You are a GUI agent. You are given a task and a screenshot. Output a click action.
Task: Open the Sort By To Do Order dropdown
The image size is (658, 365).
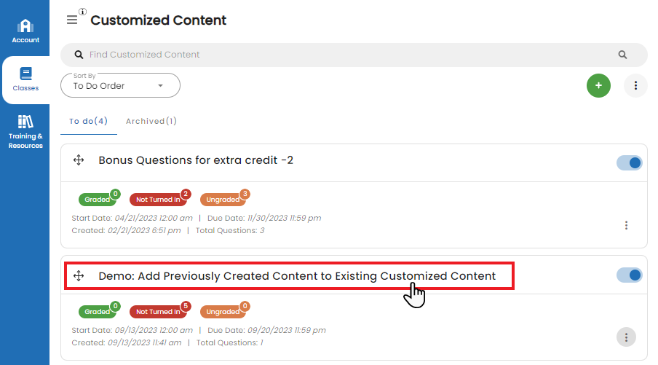pyautogui.click(x=120, y=86)
